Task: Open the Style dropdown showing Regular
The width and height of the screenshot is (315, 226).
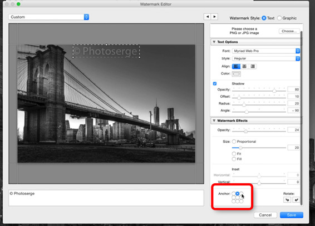Action: coord(266,58)
